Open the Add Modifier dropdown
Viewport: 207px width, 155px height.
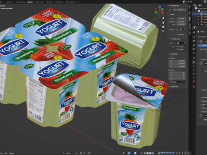point(202,37)
